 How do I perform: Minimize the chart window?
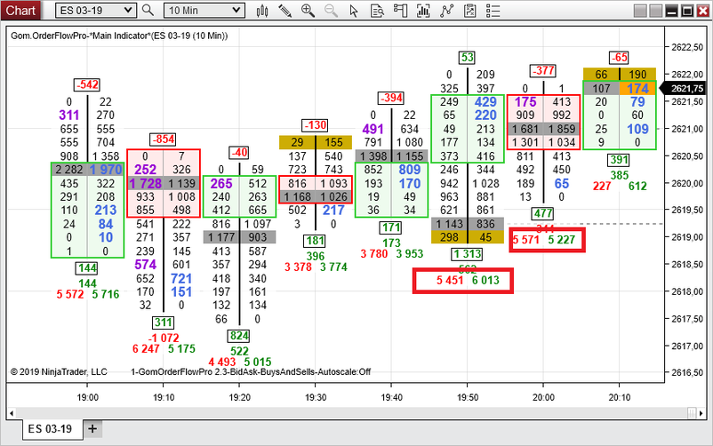coord(671,11)
